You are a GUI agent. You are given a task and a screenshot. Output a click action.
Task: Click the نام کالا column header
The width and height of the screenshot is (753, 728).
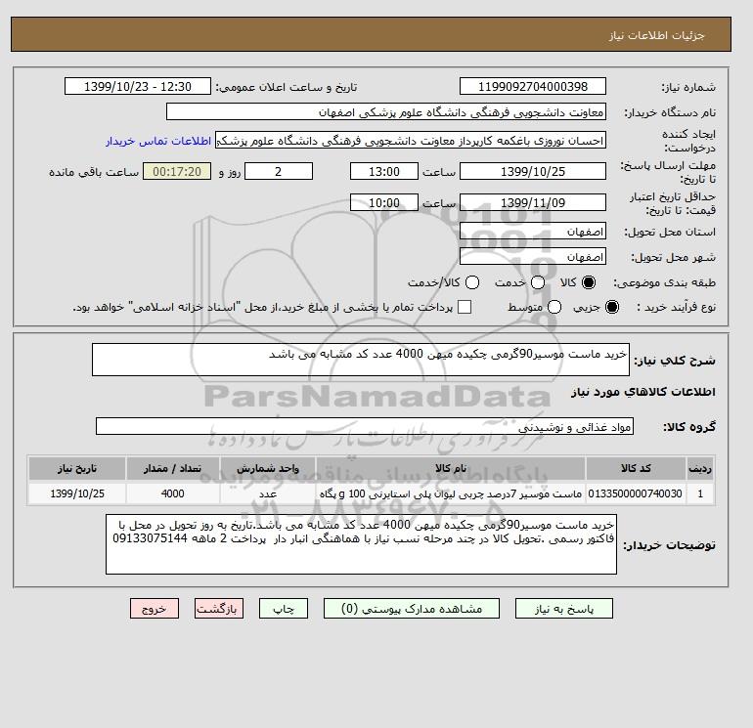(451, 468)
